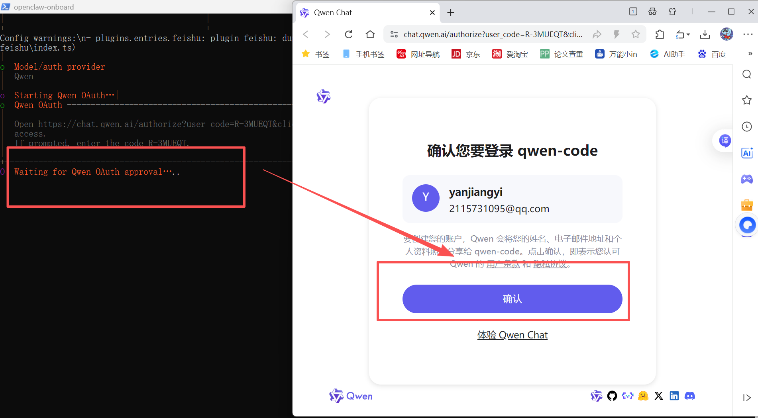
Task: Open the sidebar blue chat icon
Action: tap(747, 225)
